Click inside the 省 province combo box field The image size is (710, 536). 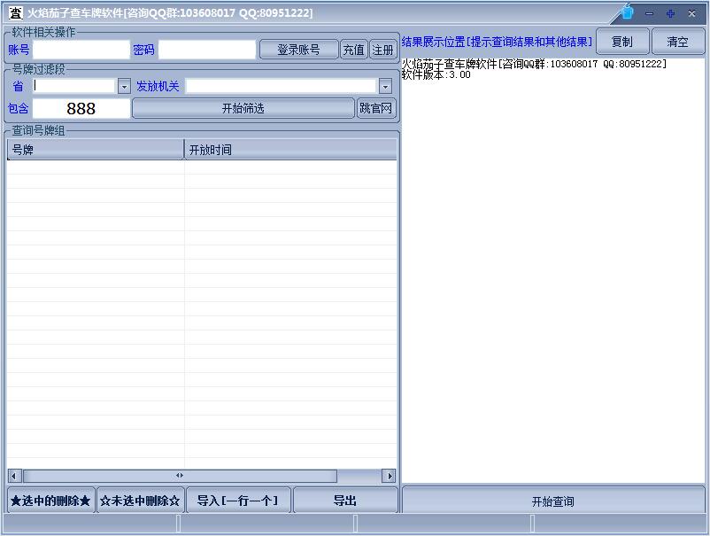pyautogui.click(x=74, y=86)
